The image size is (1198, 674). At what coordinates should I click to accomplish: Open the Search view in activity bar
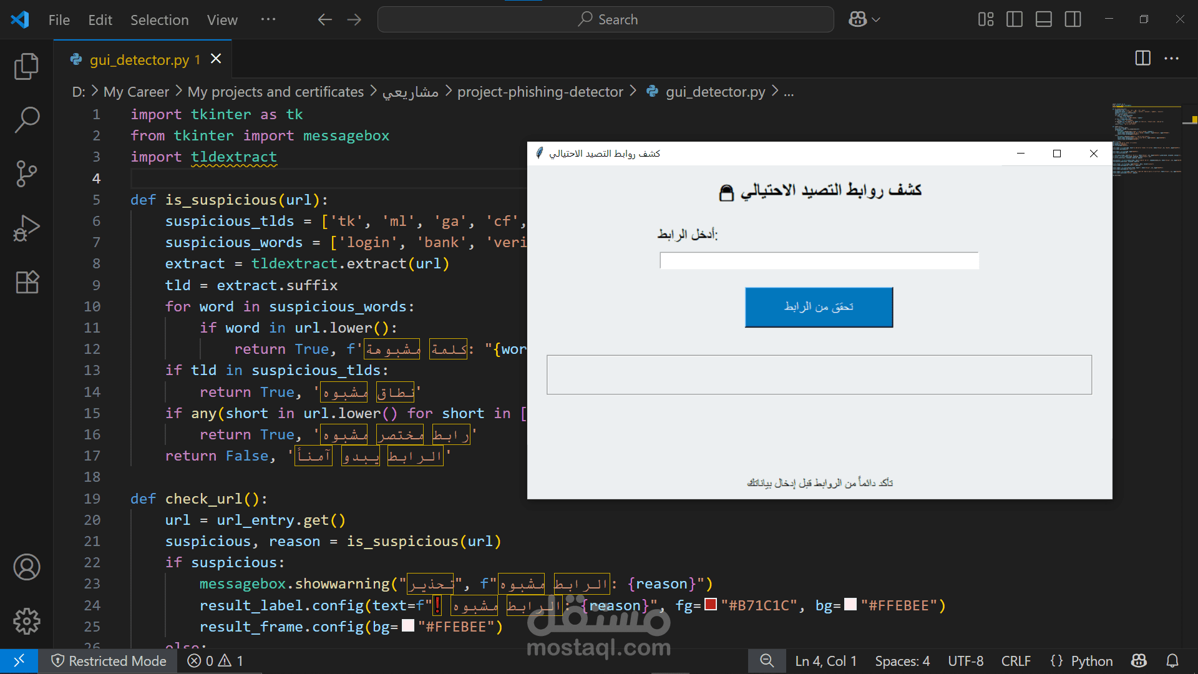coord(26,120)
